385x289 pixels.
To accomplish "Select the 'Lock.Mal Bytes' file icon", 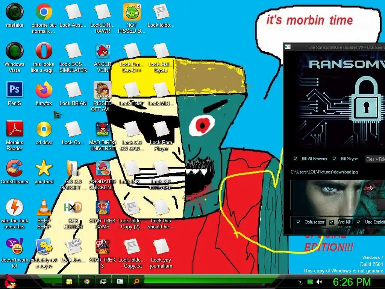I will [x=161, y=51].
